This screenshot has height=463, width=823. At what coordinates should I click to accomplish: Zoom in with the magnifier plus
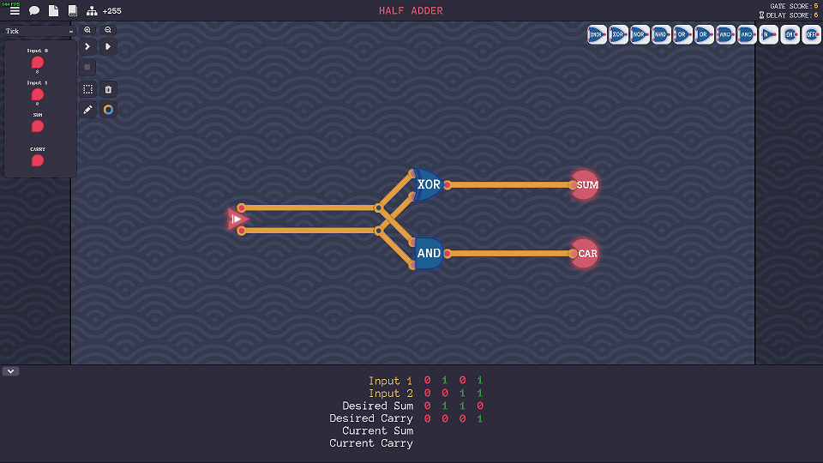coord(87,29)
